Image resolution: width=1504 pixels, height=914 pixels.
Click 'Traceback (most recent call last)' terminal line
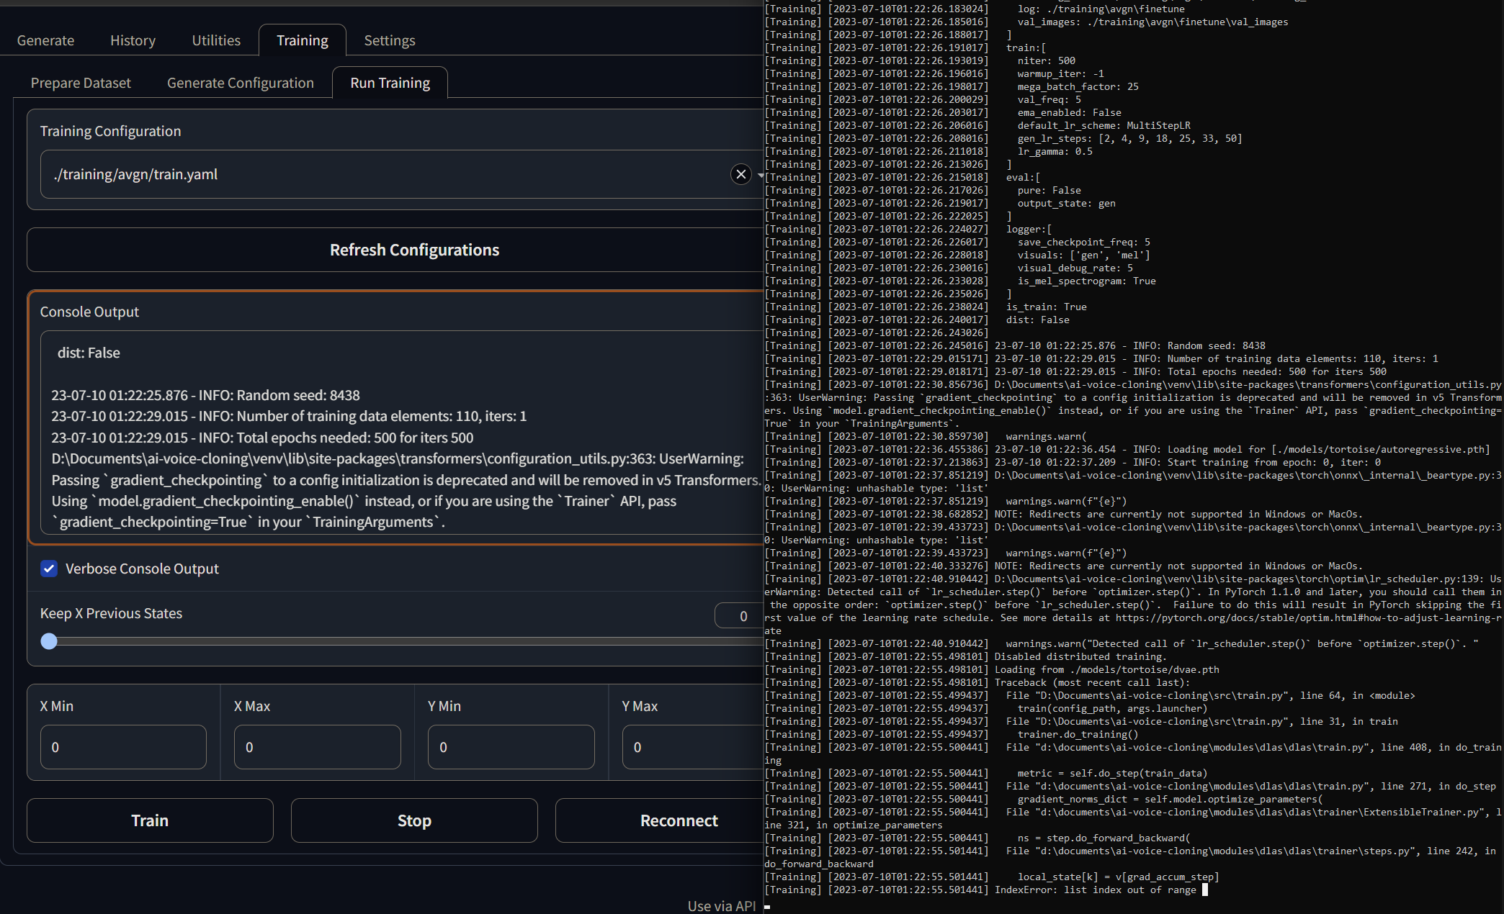tap(1092, 683)
